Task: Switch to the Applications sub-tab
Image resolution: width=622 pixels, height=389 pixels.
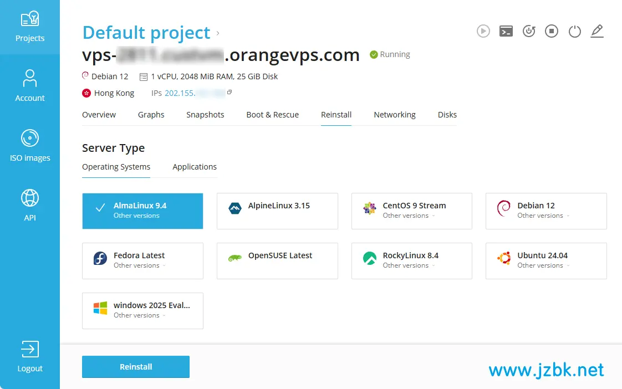Action: pos(195,167)
